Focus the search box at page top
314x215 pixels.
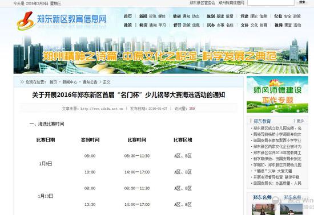pyautogui.click(x=271, y=2)
